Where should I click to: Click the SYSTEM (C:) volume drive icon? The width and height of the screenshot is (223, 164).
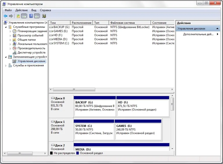[x=51, y=43]
